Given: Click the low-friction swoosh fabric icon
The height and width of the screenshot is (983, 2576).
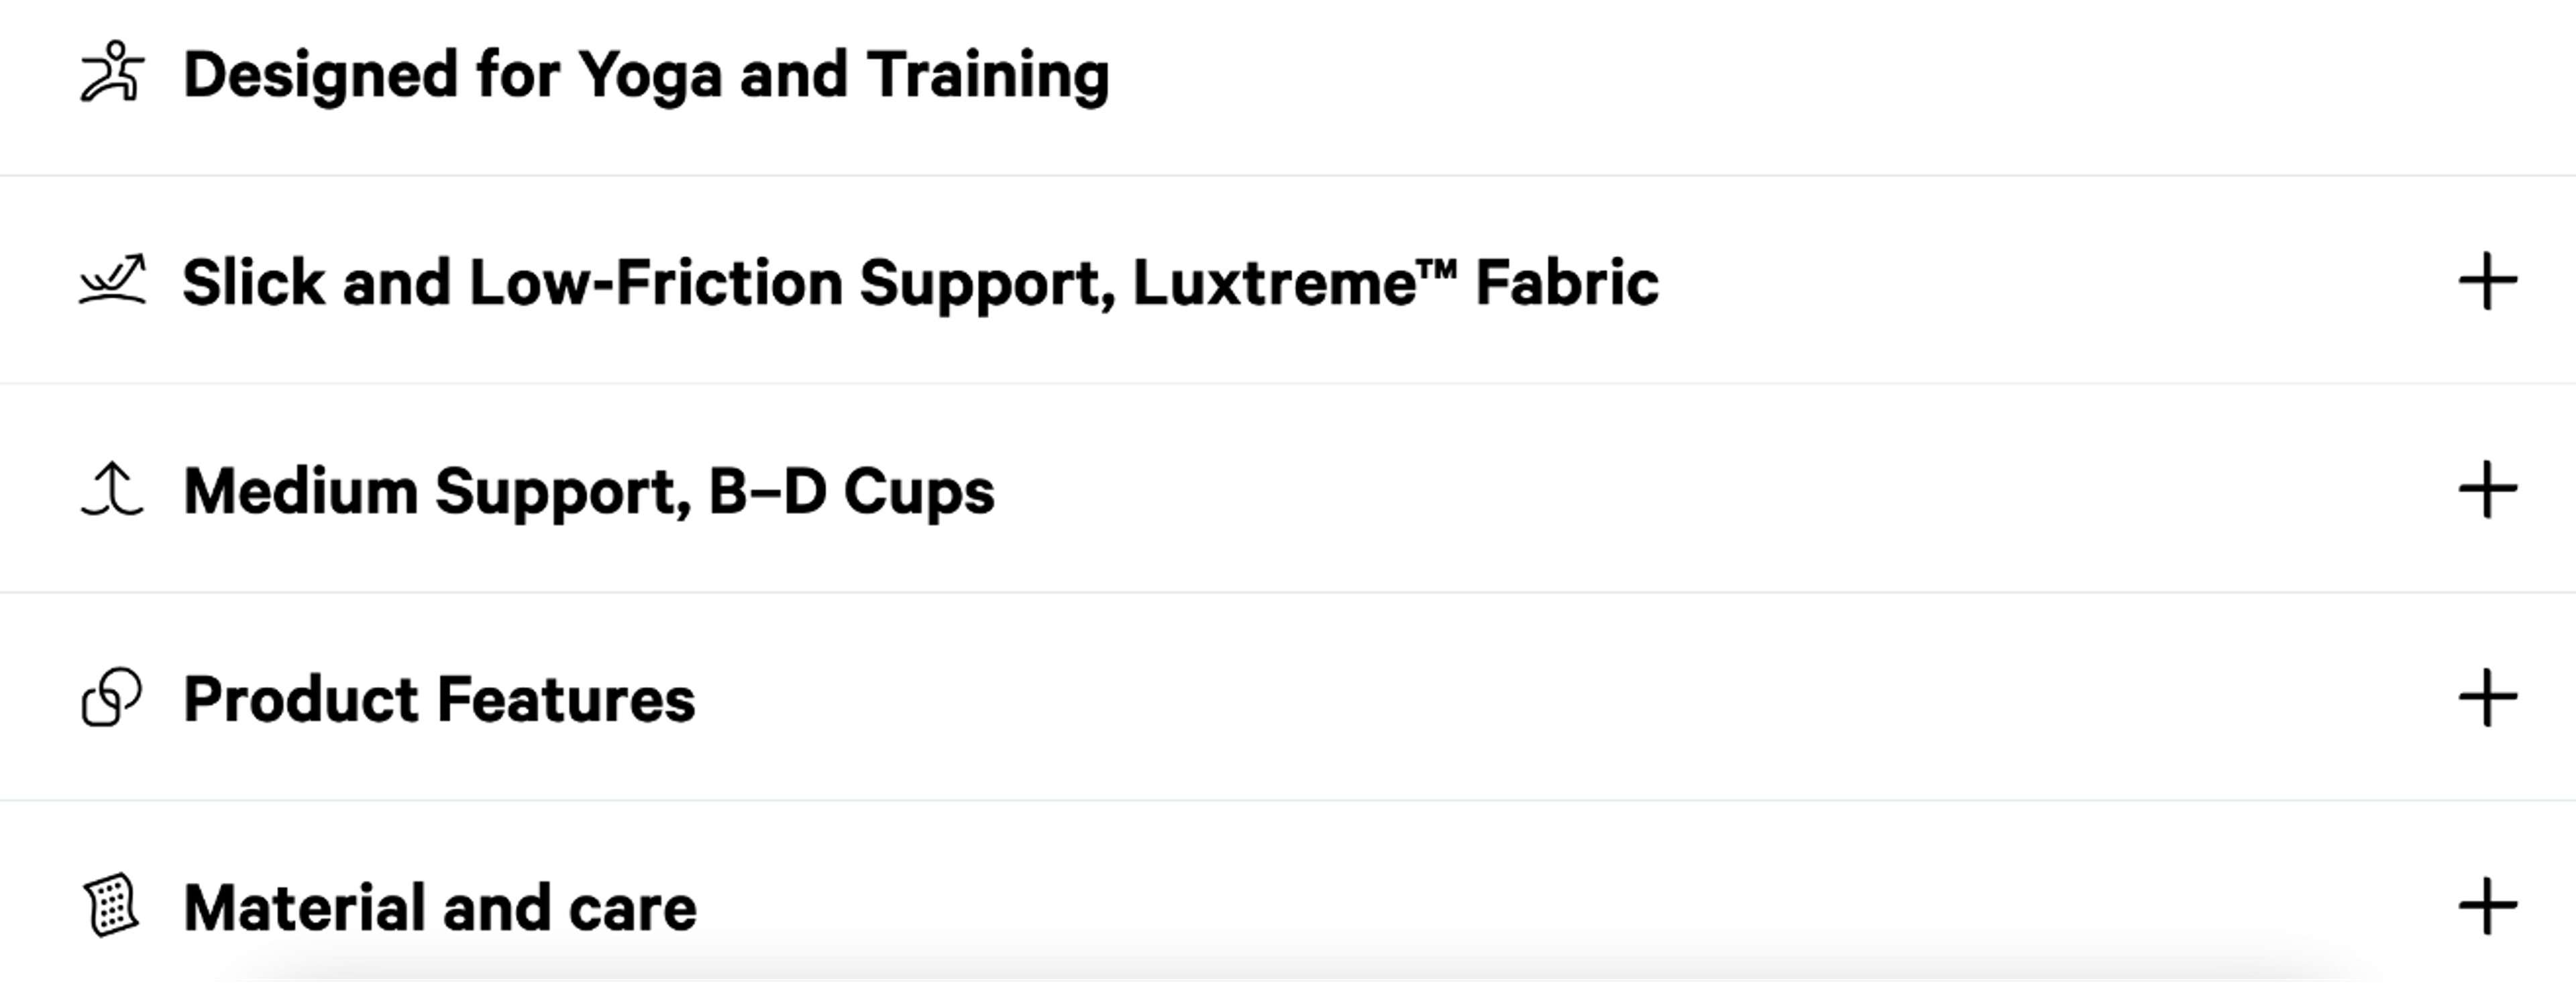Looking at the screenshot, I should pos(112,282).
